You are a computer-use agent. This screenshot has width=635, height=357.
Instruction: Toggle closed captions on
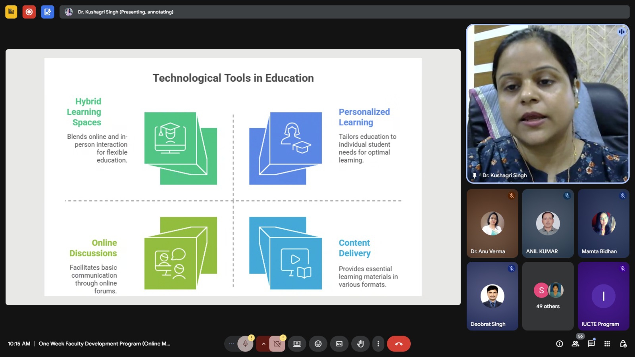click(x=339, y=344)
